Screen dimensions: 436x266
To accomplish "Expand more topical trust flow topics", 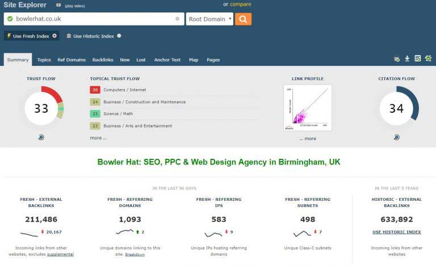I will (x=98, y=138).
